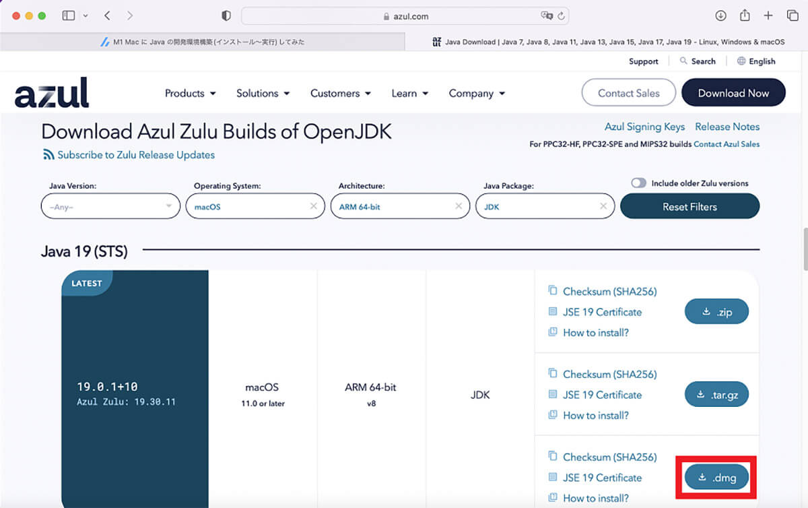Image resolution: width=808 pixels, height=508 pixels.
Task: Open a new tab with plus icon
Action: click(x=768, y=15)
